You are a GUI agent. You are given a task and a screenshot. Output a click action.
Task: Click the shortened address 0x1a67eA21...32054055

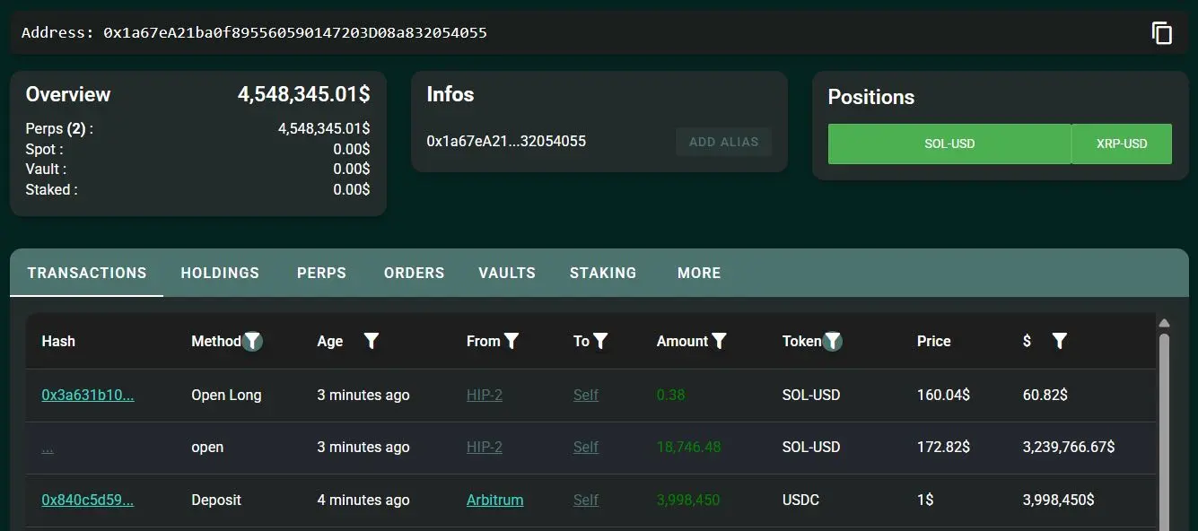(506, 141)
